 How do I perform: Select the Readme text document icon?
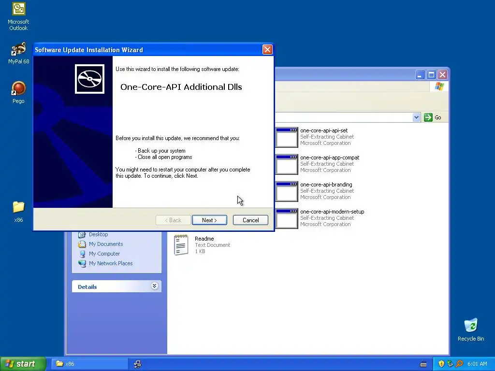(181, 245)
